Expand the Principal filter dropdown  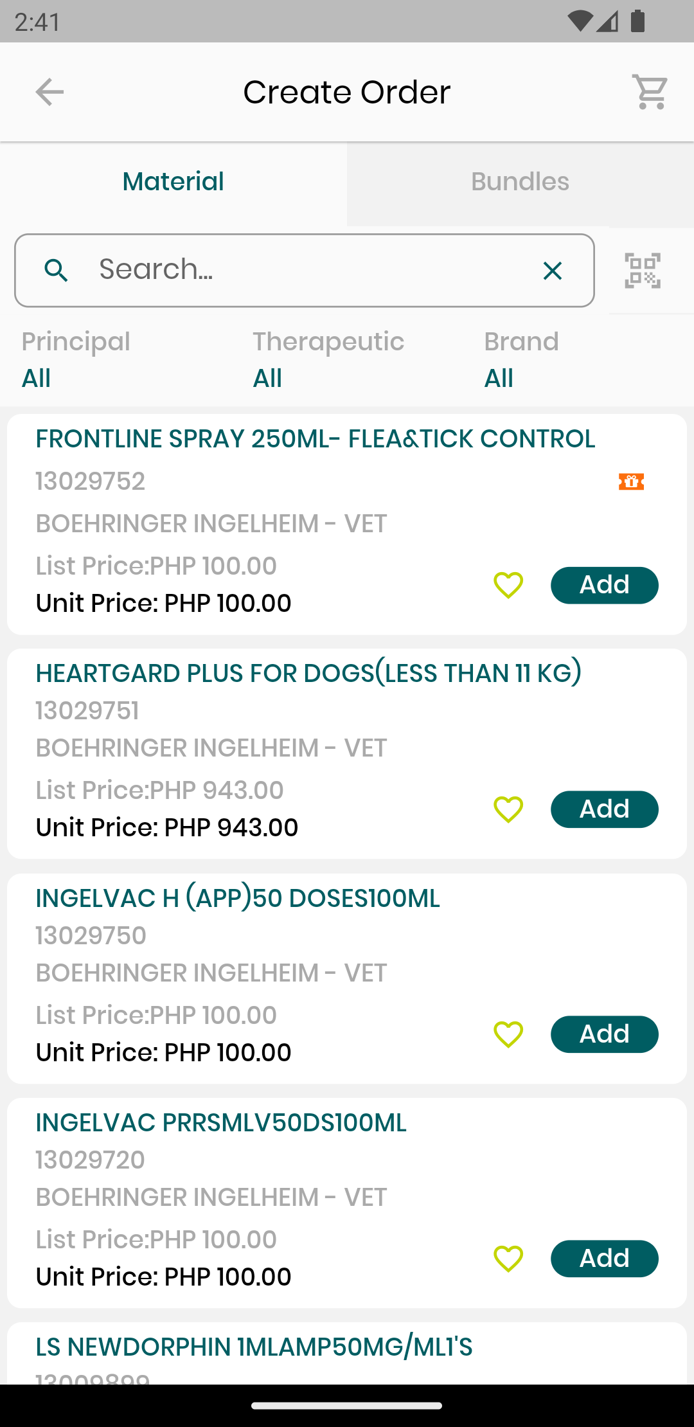pyautogui.click(x=76, y=361)
